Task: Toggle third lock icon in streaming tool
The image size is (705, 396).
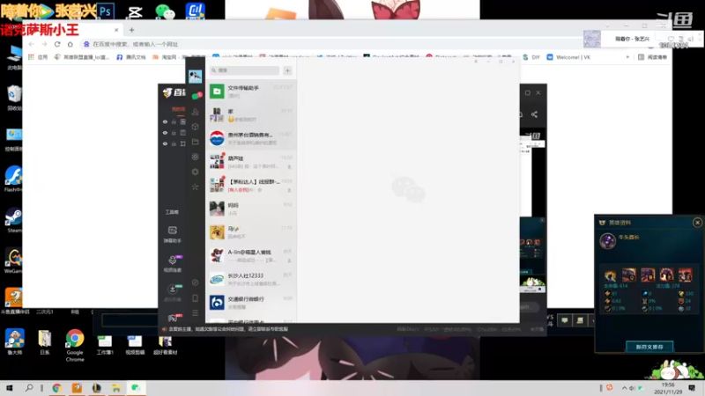Action: click(174, 143)
